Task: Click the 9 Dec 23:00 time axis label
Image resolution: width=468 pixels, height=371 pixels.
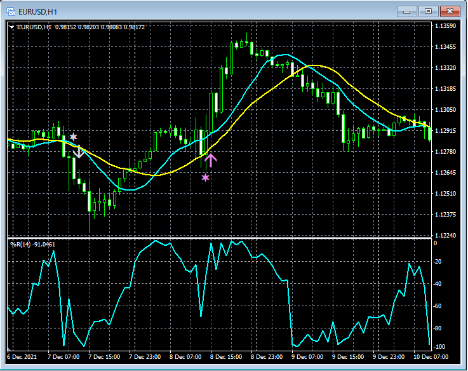Action: [x=389, y=357]
